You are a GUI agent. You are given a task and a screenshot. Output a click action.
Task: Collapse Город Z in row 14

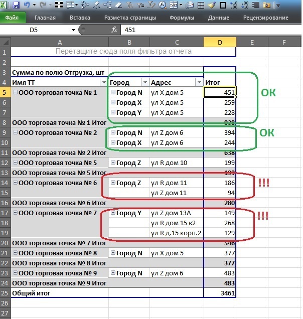tap(113, 183)
